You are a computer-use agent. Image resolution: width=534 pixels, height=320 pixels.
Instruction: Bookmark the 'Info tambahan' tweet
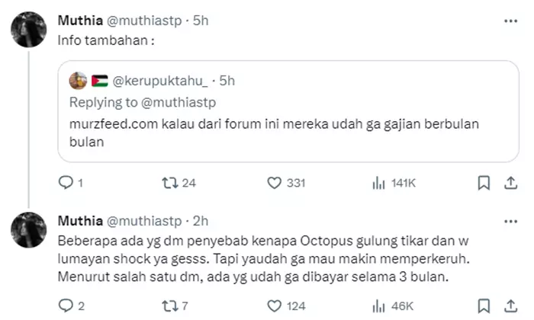tap(484, 183)
